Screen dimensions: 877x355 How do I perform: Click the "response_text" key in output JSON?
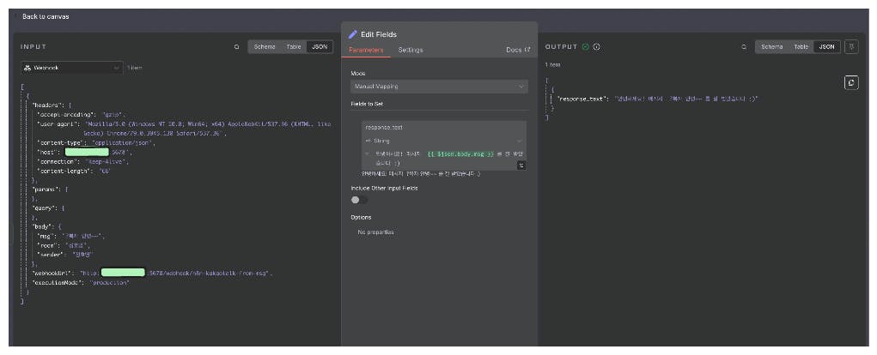coord(582,99)
